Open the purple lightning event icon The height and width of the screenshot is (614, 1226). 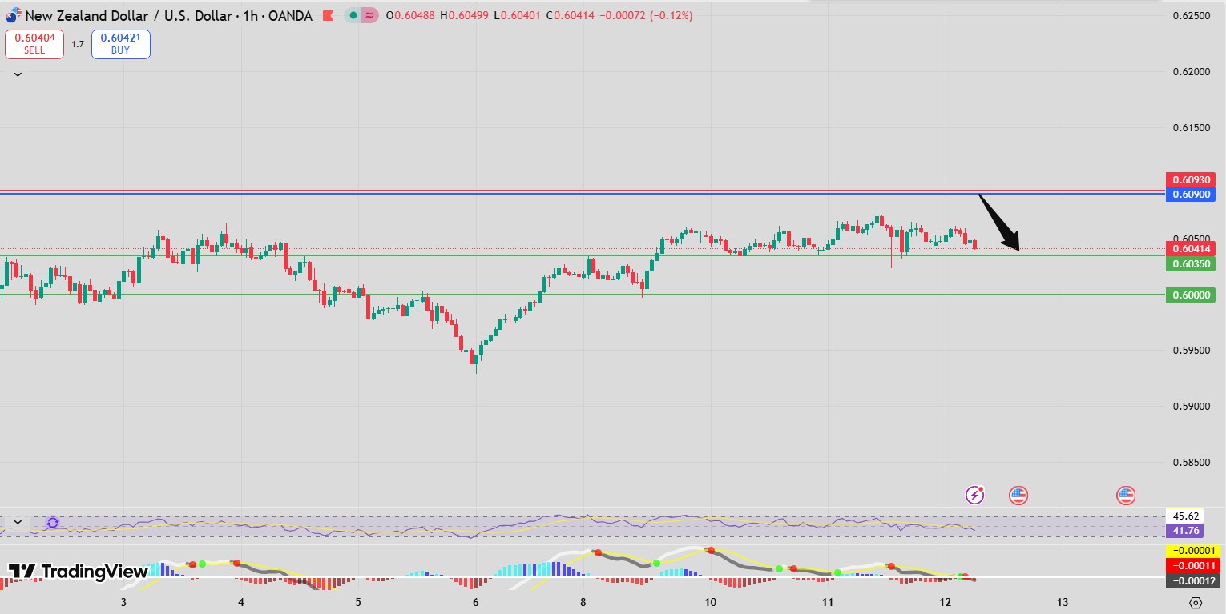[x=974, y=495]
